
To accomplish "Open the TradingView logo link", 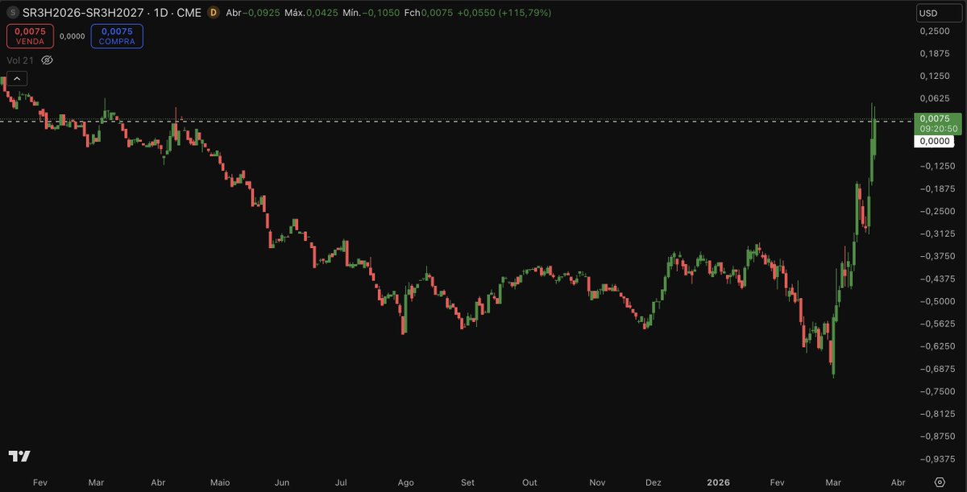I will click(19, 456).
